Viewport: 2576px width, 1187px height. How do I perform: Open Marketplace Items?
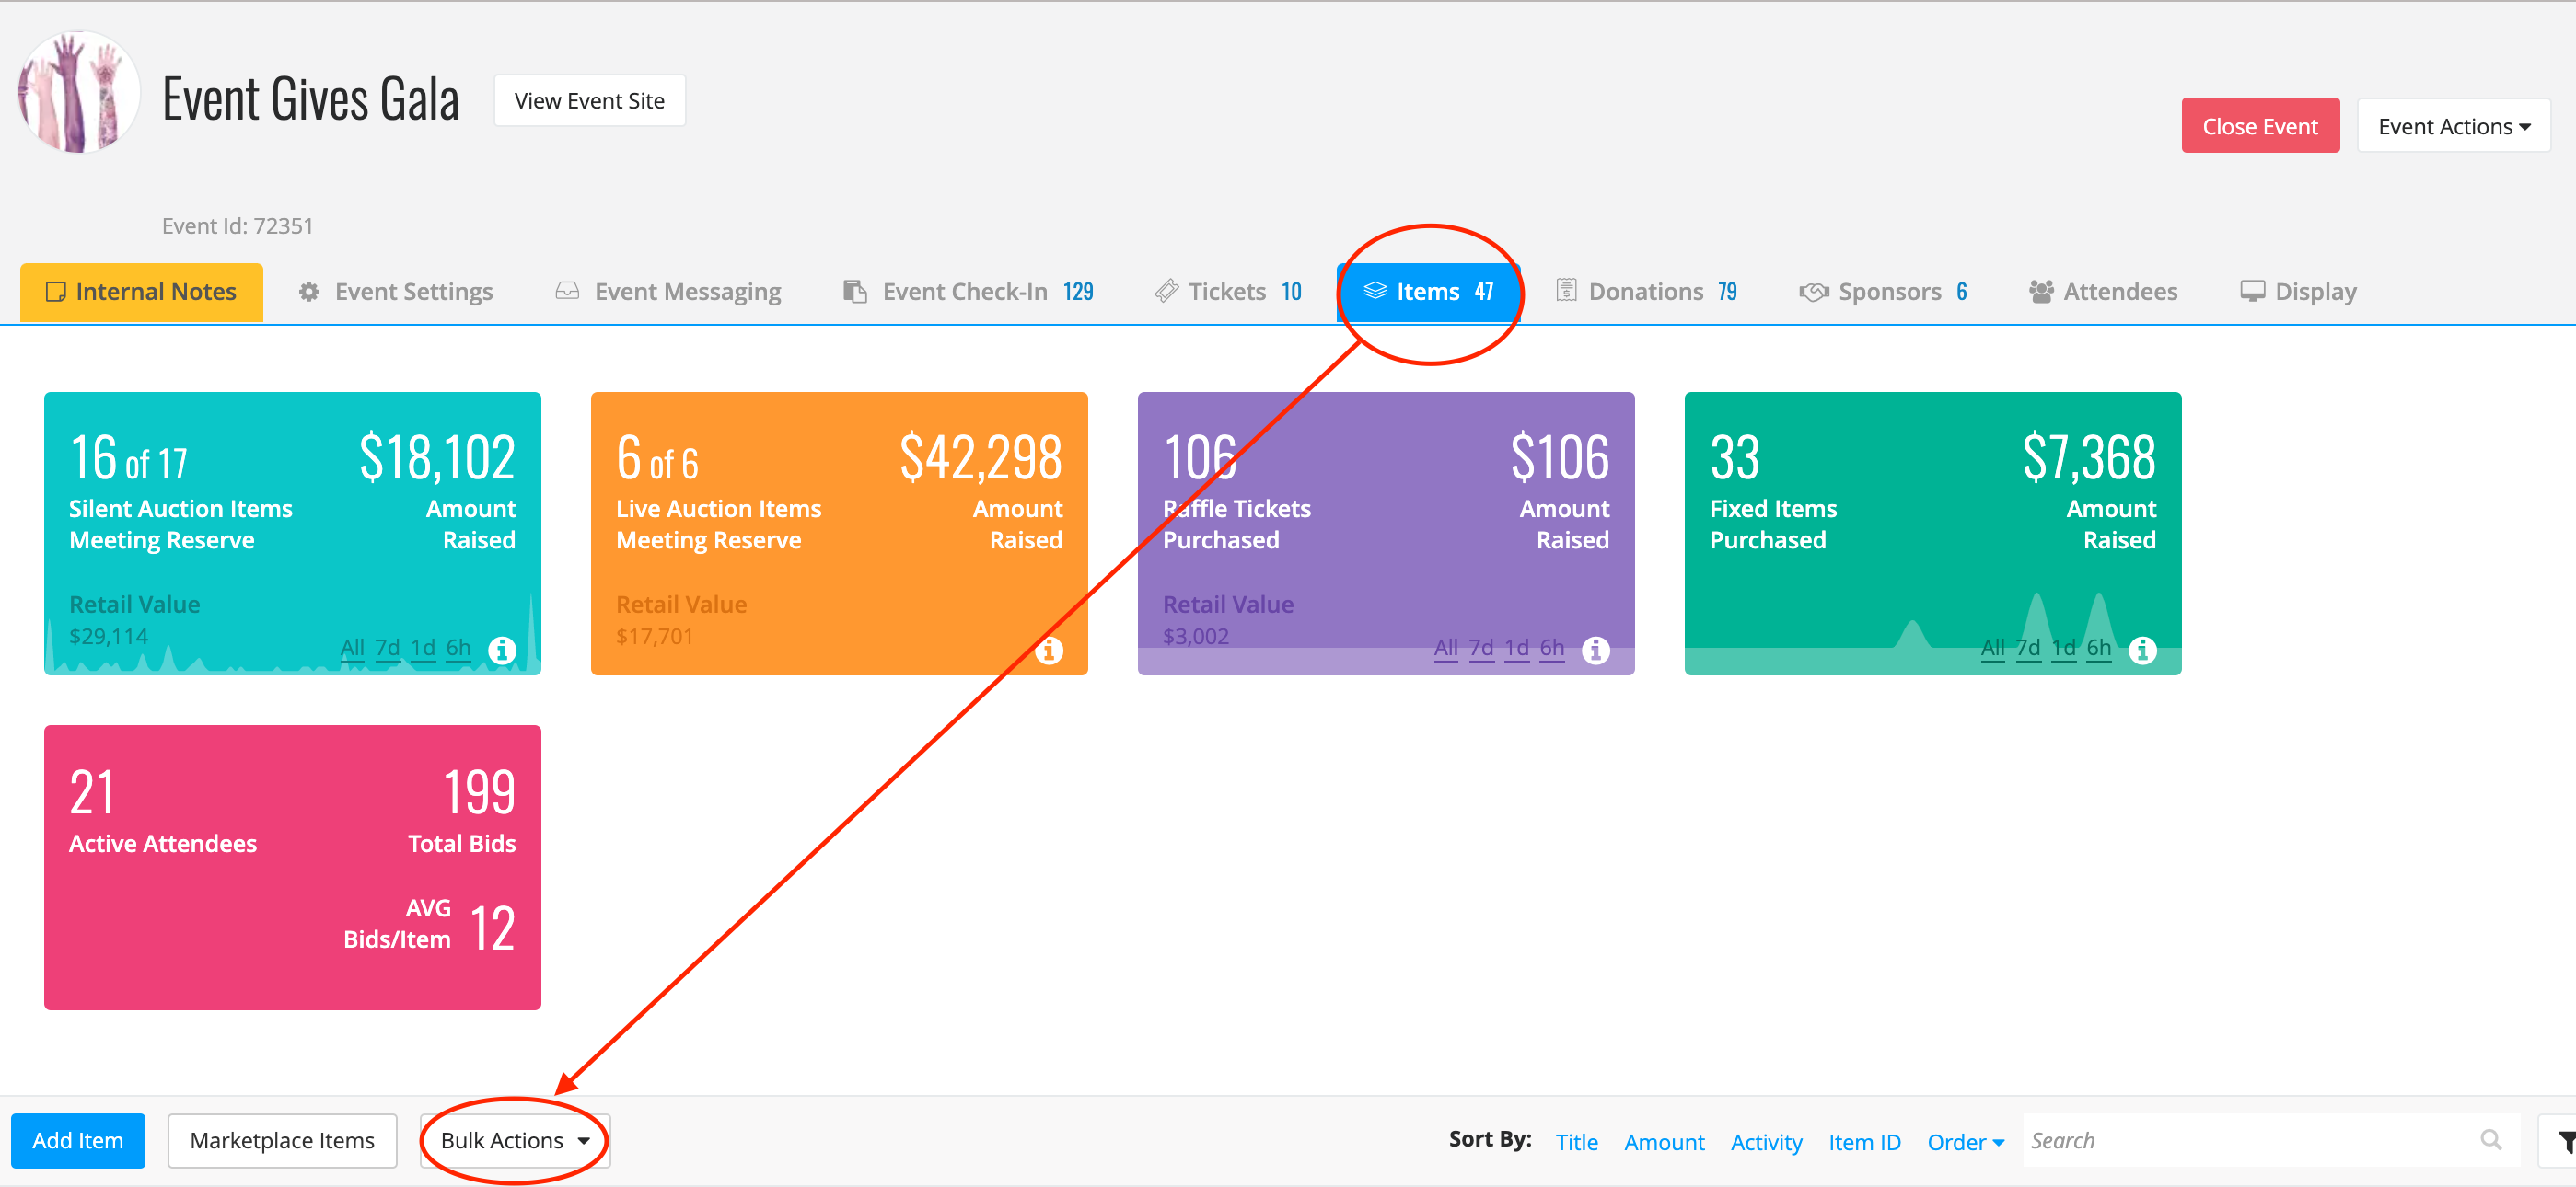click(282, 1141)
